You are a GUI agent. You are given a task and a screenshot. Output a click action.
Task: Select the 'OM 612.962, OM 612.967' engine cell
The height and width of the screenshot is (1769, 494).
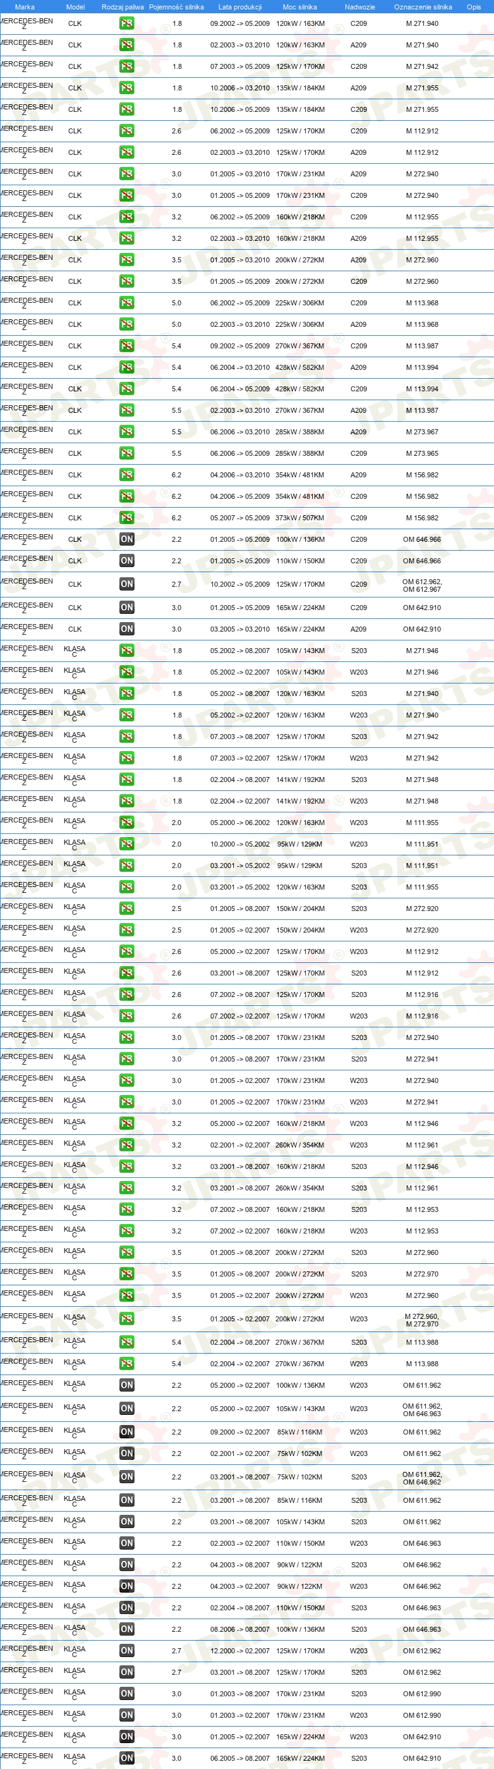(422, 585)
